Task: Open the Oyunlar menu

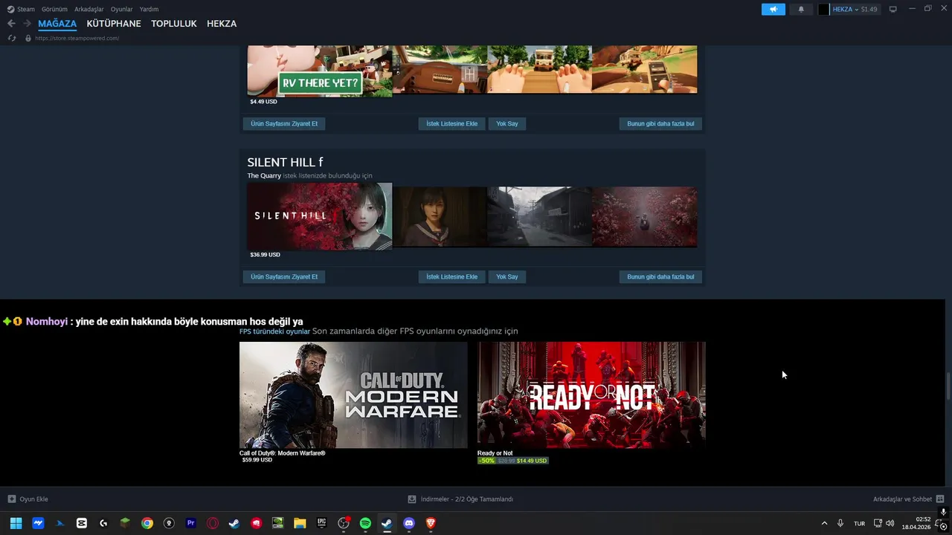Action: pyautogui.click(x=122, y=9)
